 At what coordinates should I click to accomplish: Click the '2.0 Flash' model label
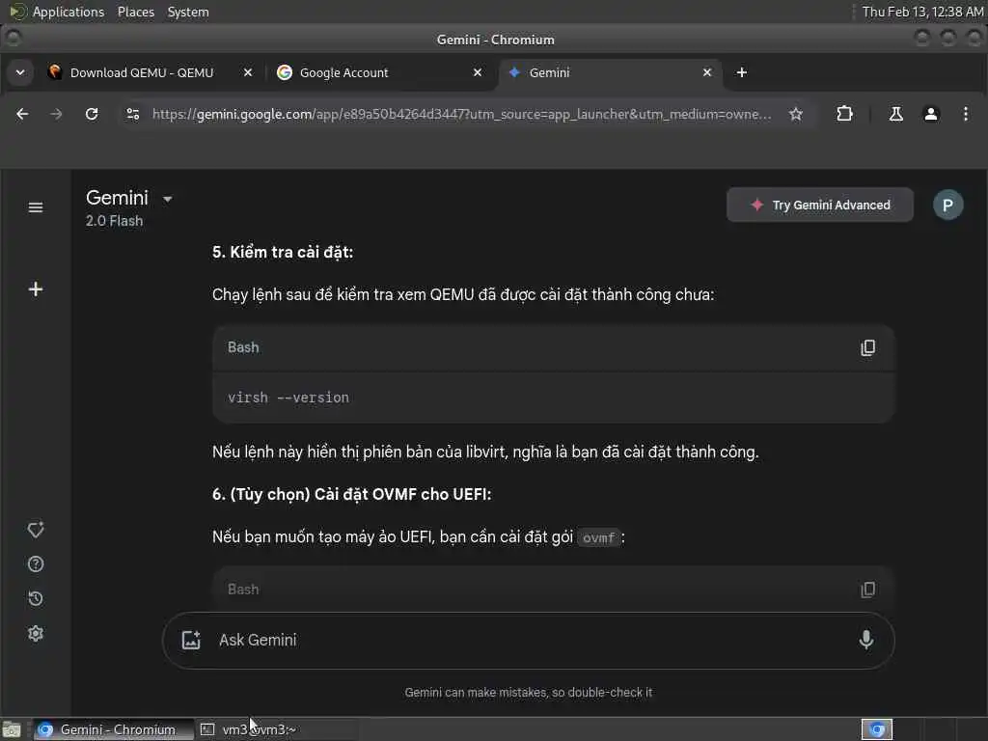coord(115,221)
